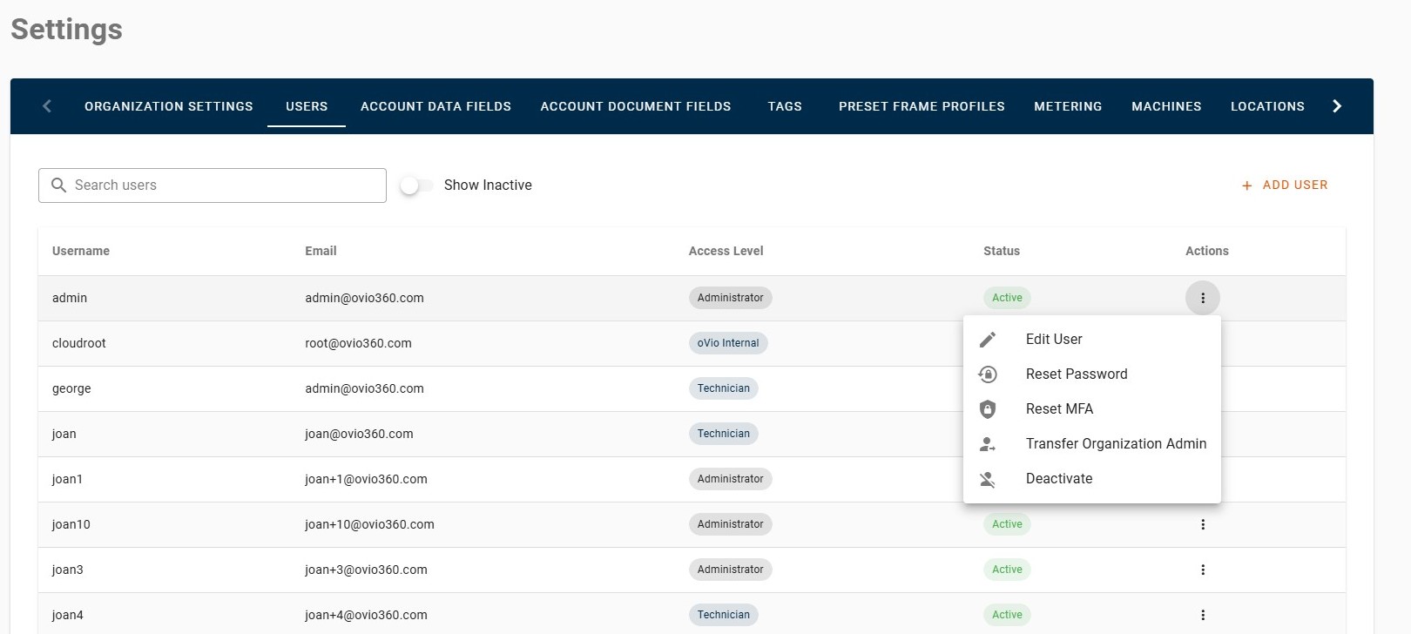Close admin row's three-dot actions button
Screen dimensions: 1411x634
(1203, 298)
